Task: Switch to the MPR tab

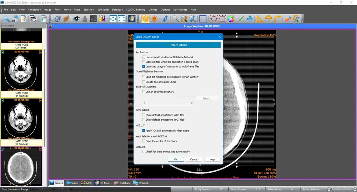Action: point(86,183)
